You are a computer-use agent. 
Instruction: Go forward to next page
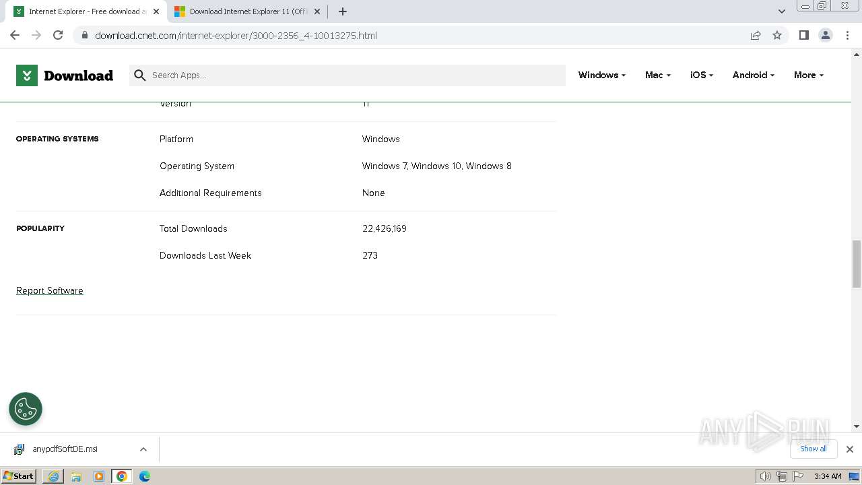(36, 35)
